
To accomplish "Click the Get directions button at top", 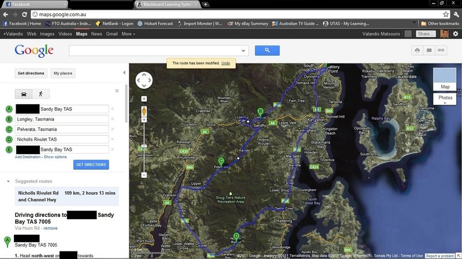I will [x=31, y=73].
